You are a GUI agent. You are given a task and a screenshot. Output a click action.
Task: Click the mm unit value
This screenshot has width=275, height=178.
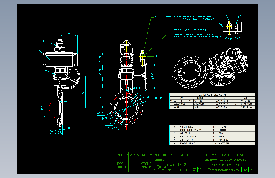pyautogui.click(x=183, y=170)
